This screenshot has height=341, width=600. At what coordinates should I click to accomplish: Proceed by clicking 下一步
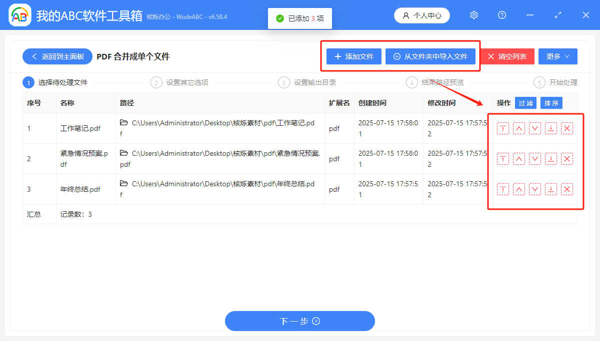299,321
